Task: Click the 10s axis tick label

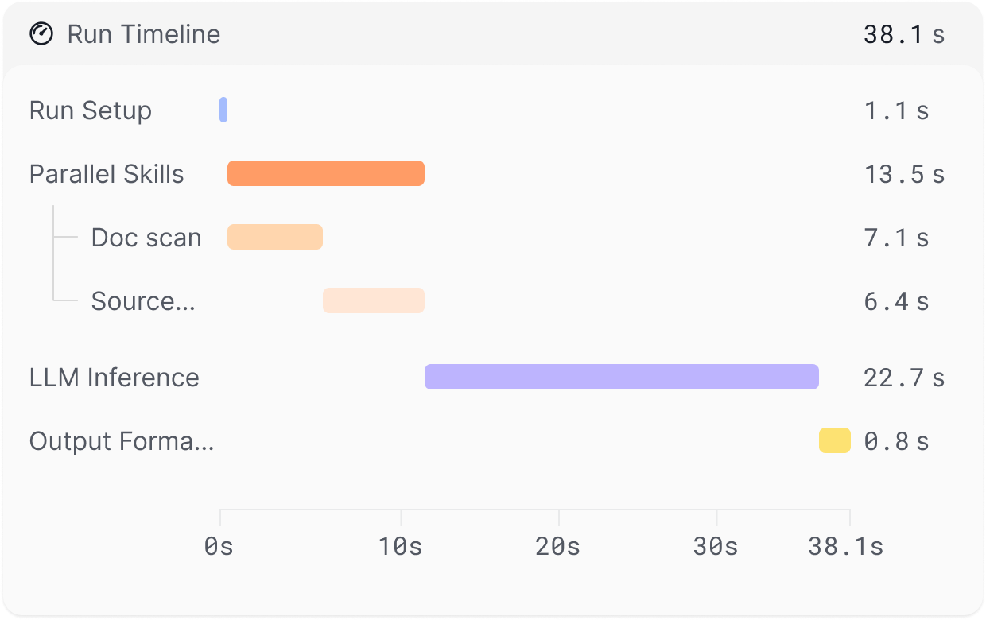Action: 400,547
